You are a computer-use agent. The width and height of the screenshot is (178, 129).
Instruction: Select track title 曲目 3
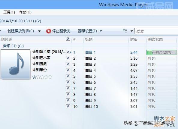pos(90,64)
